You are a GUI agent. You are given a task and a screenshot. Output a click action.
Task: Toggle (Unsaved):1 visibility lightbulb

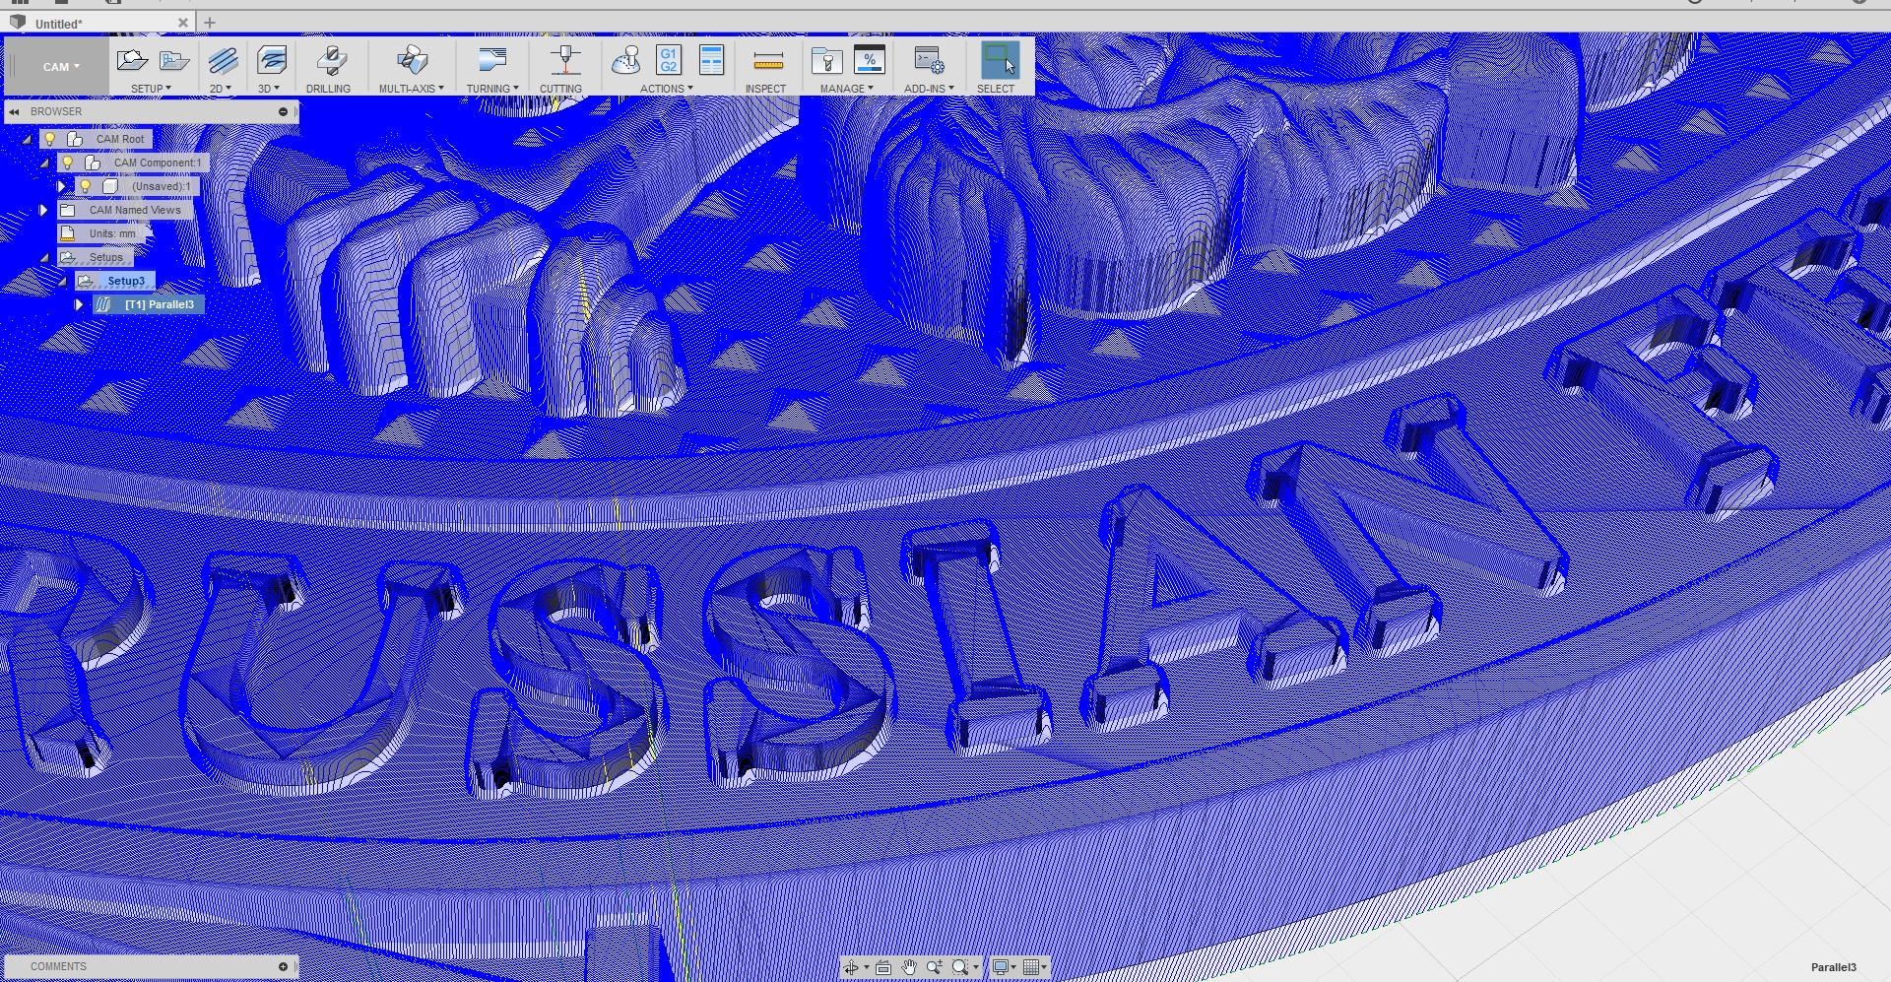tap(86, 187)
